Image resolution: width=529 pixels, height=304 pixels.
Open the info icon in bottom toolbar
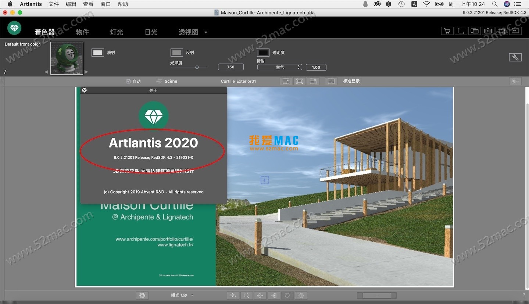(301, 295)
